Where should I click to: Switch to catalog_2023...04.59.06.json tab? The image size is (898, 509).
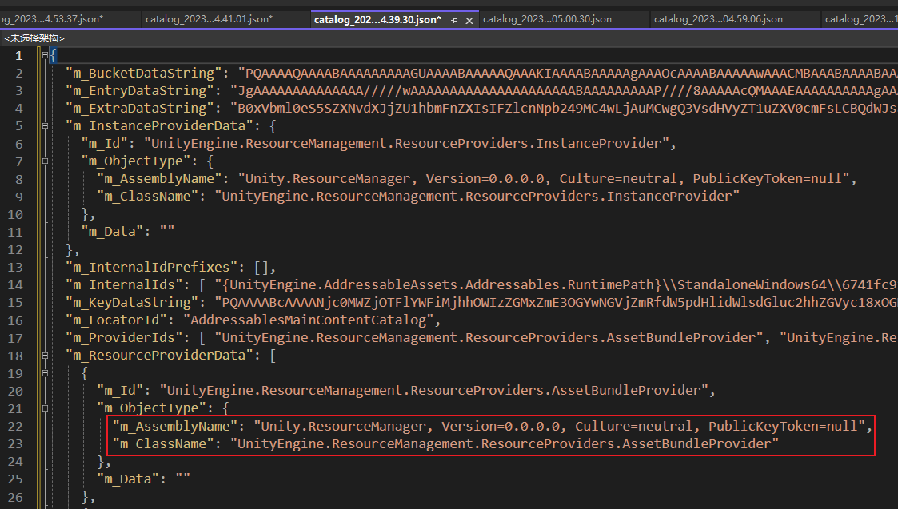coord(718,19)
